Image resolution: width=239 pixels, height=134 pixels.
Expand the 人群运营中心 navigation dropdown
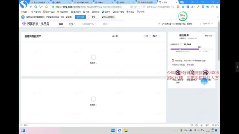89,24
